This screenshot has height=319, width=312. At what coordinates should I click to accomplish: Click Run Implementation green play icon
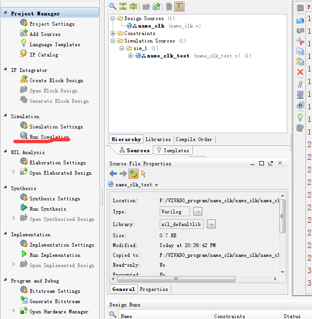point(24,254)
